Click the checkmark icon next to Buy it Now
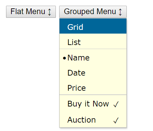Screen dimensions: 153x131 click(x=116, y=104)
